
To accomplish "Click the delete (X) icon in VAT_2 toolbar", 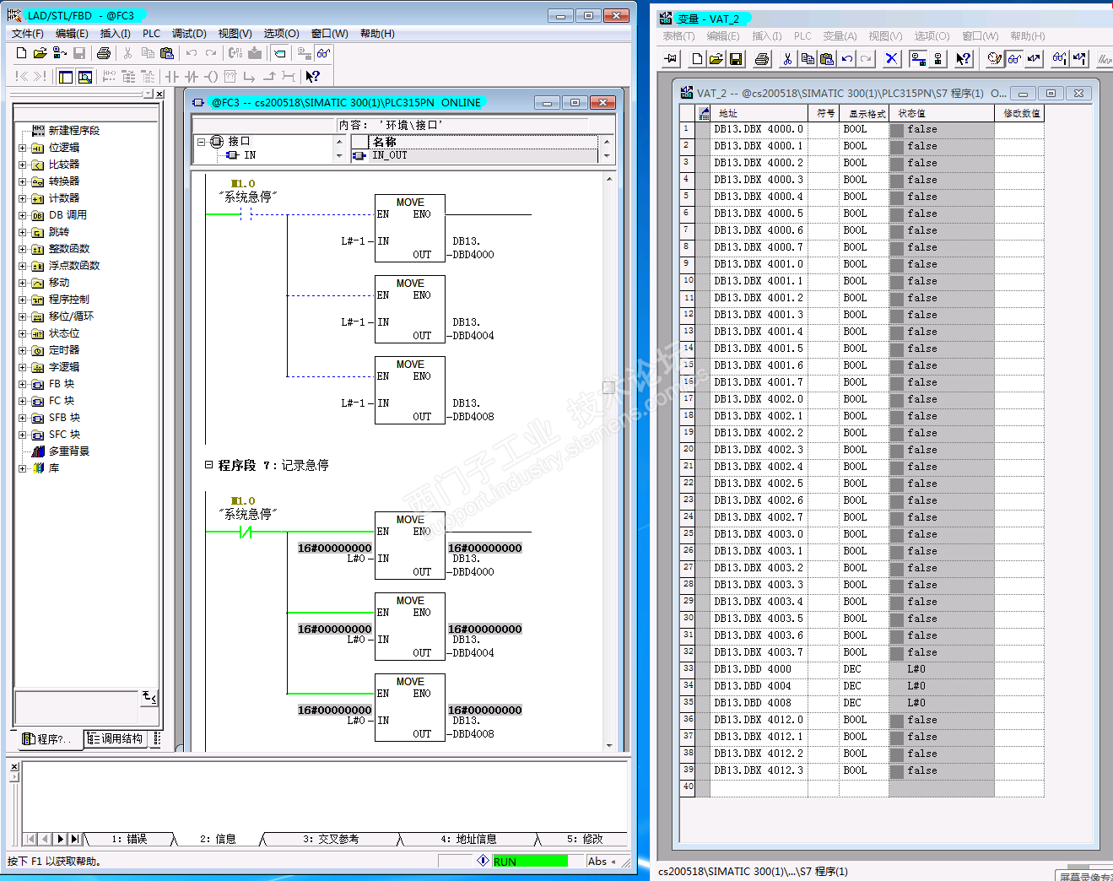I will click(891, 59).
